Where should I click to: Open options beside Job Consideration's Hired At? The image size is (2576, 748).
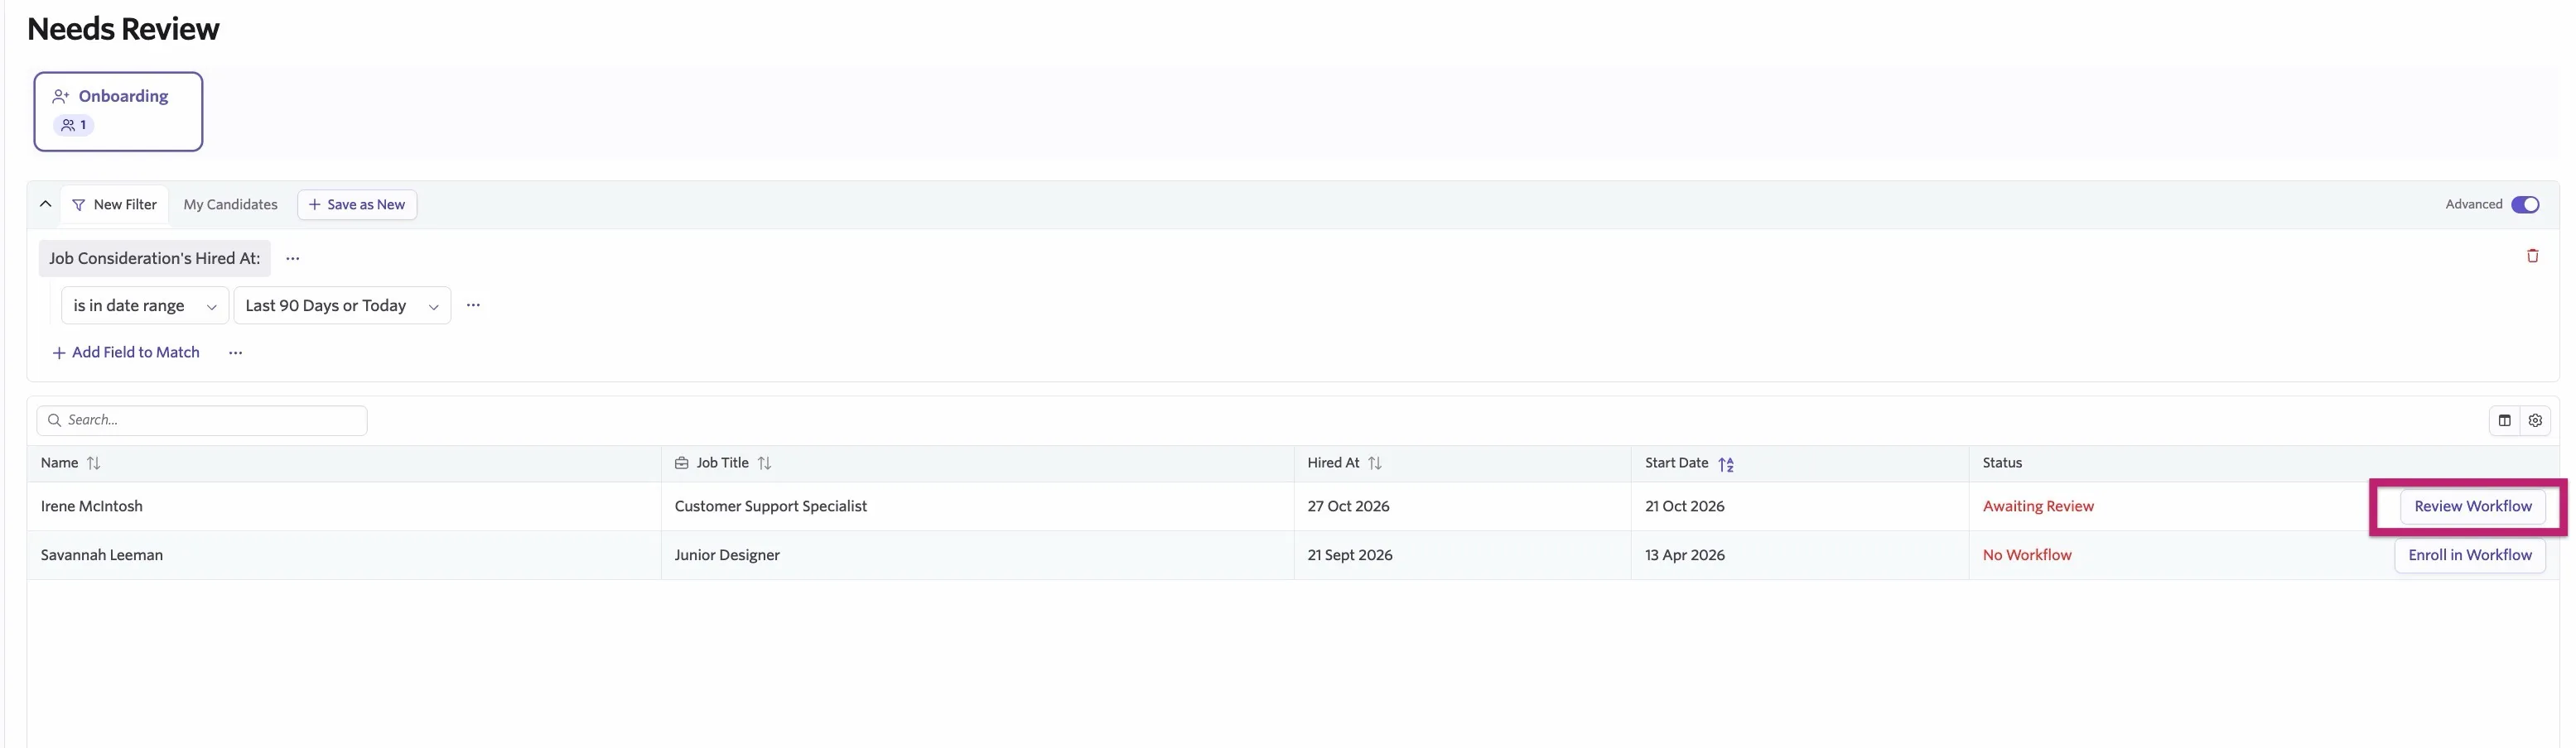[292, 259]
